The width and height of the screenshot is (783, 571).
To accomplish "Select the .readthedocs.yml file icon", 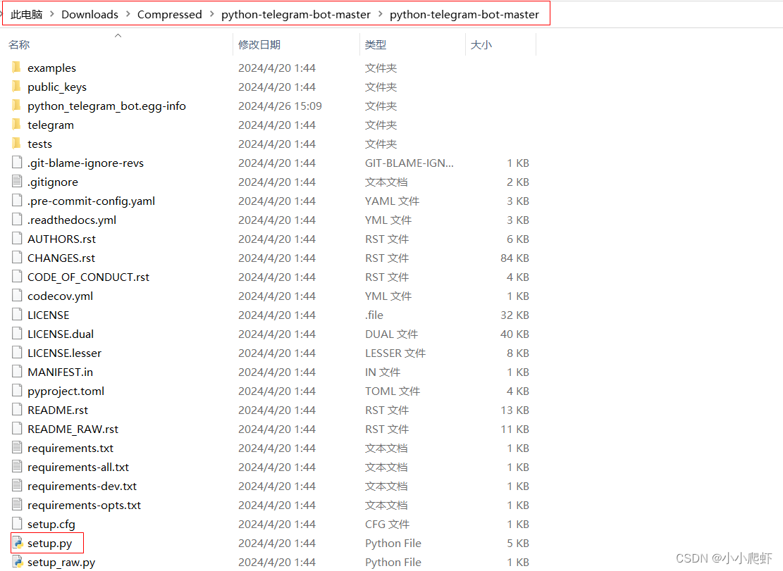I will coord(17,220).
